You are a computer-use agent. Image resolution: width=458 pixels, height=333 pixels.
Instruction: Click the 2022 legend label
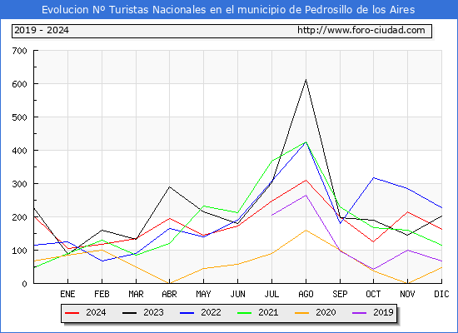click(211, 312)
